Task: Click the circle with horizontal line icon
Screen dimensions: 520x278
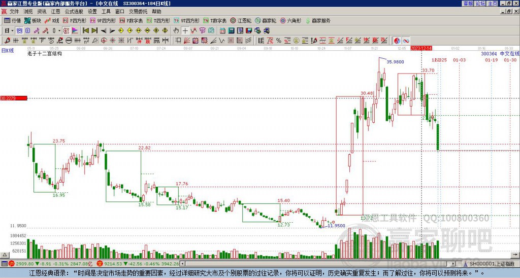Action: (x=69, y=41)
